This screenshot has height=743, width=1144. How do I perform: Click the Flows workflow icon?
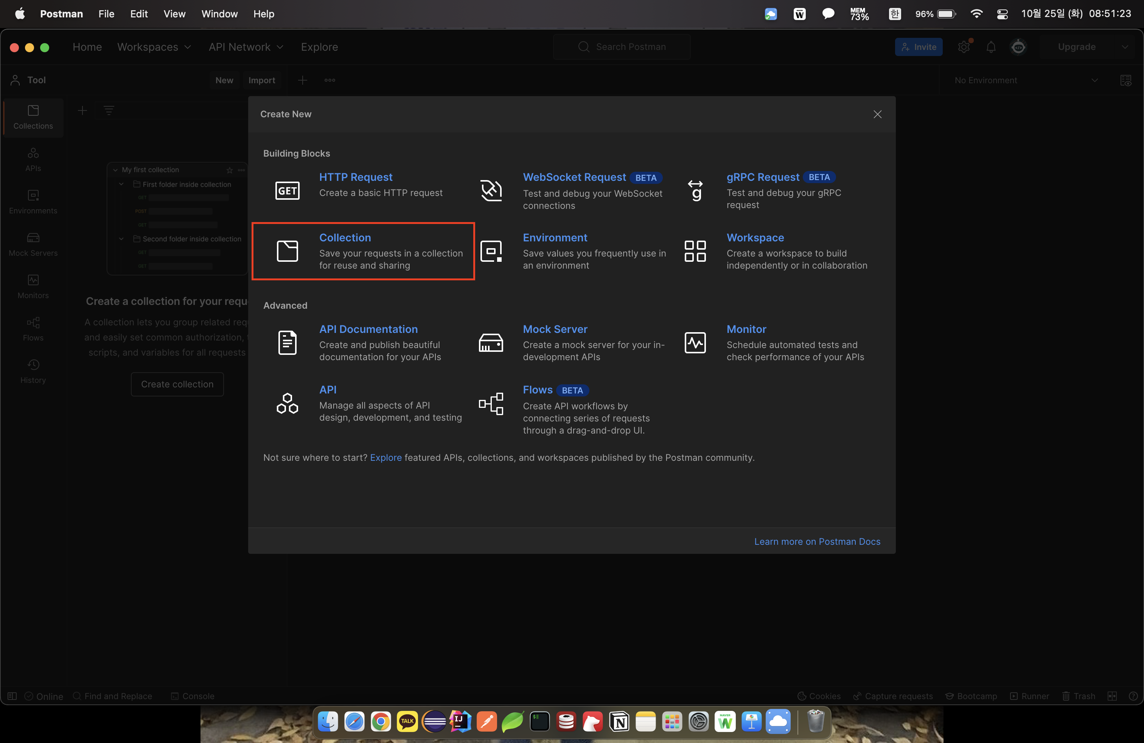(491, 404)
